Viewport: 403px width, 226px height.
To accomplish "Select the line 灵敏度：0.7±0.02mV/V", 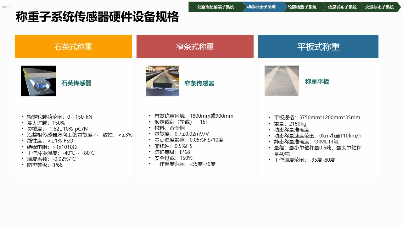I will click(182, 134).
